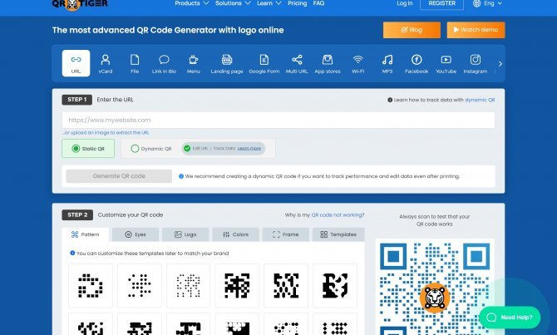The image size is (557, 335).
Task: Click the QR Tiger logo
Action: point(80,4)
